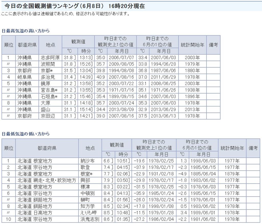Click the 志多阿原 station name

[50, 57]
